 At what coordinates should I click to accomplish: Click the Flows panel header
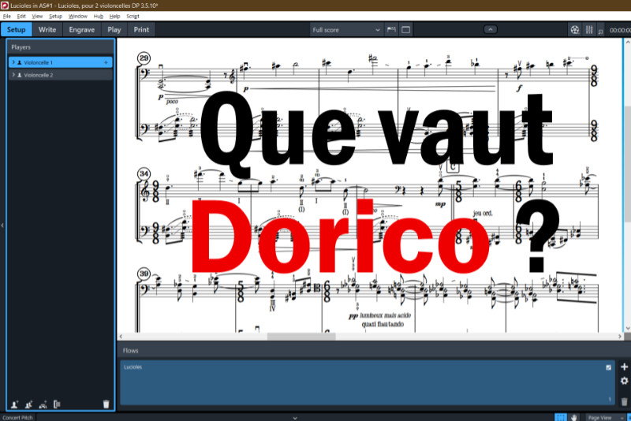coord(374,351)
